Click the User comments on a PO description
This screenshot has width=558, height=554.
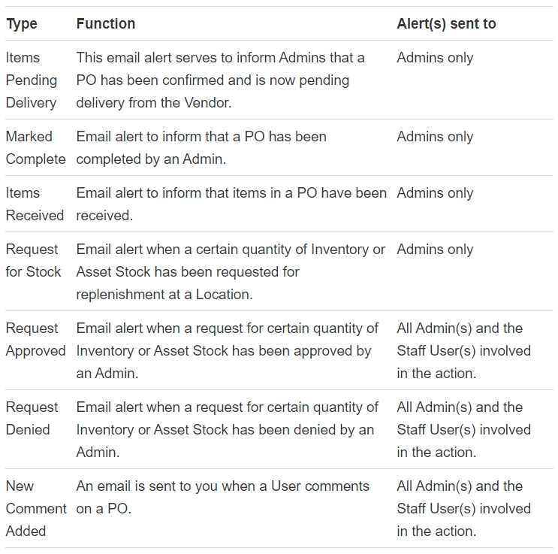pyautogui.click(x=222, y=497)
